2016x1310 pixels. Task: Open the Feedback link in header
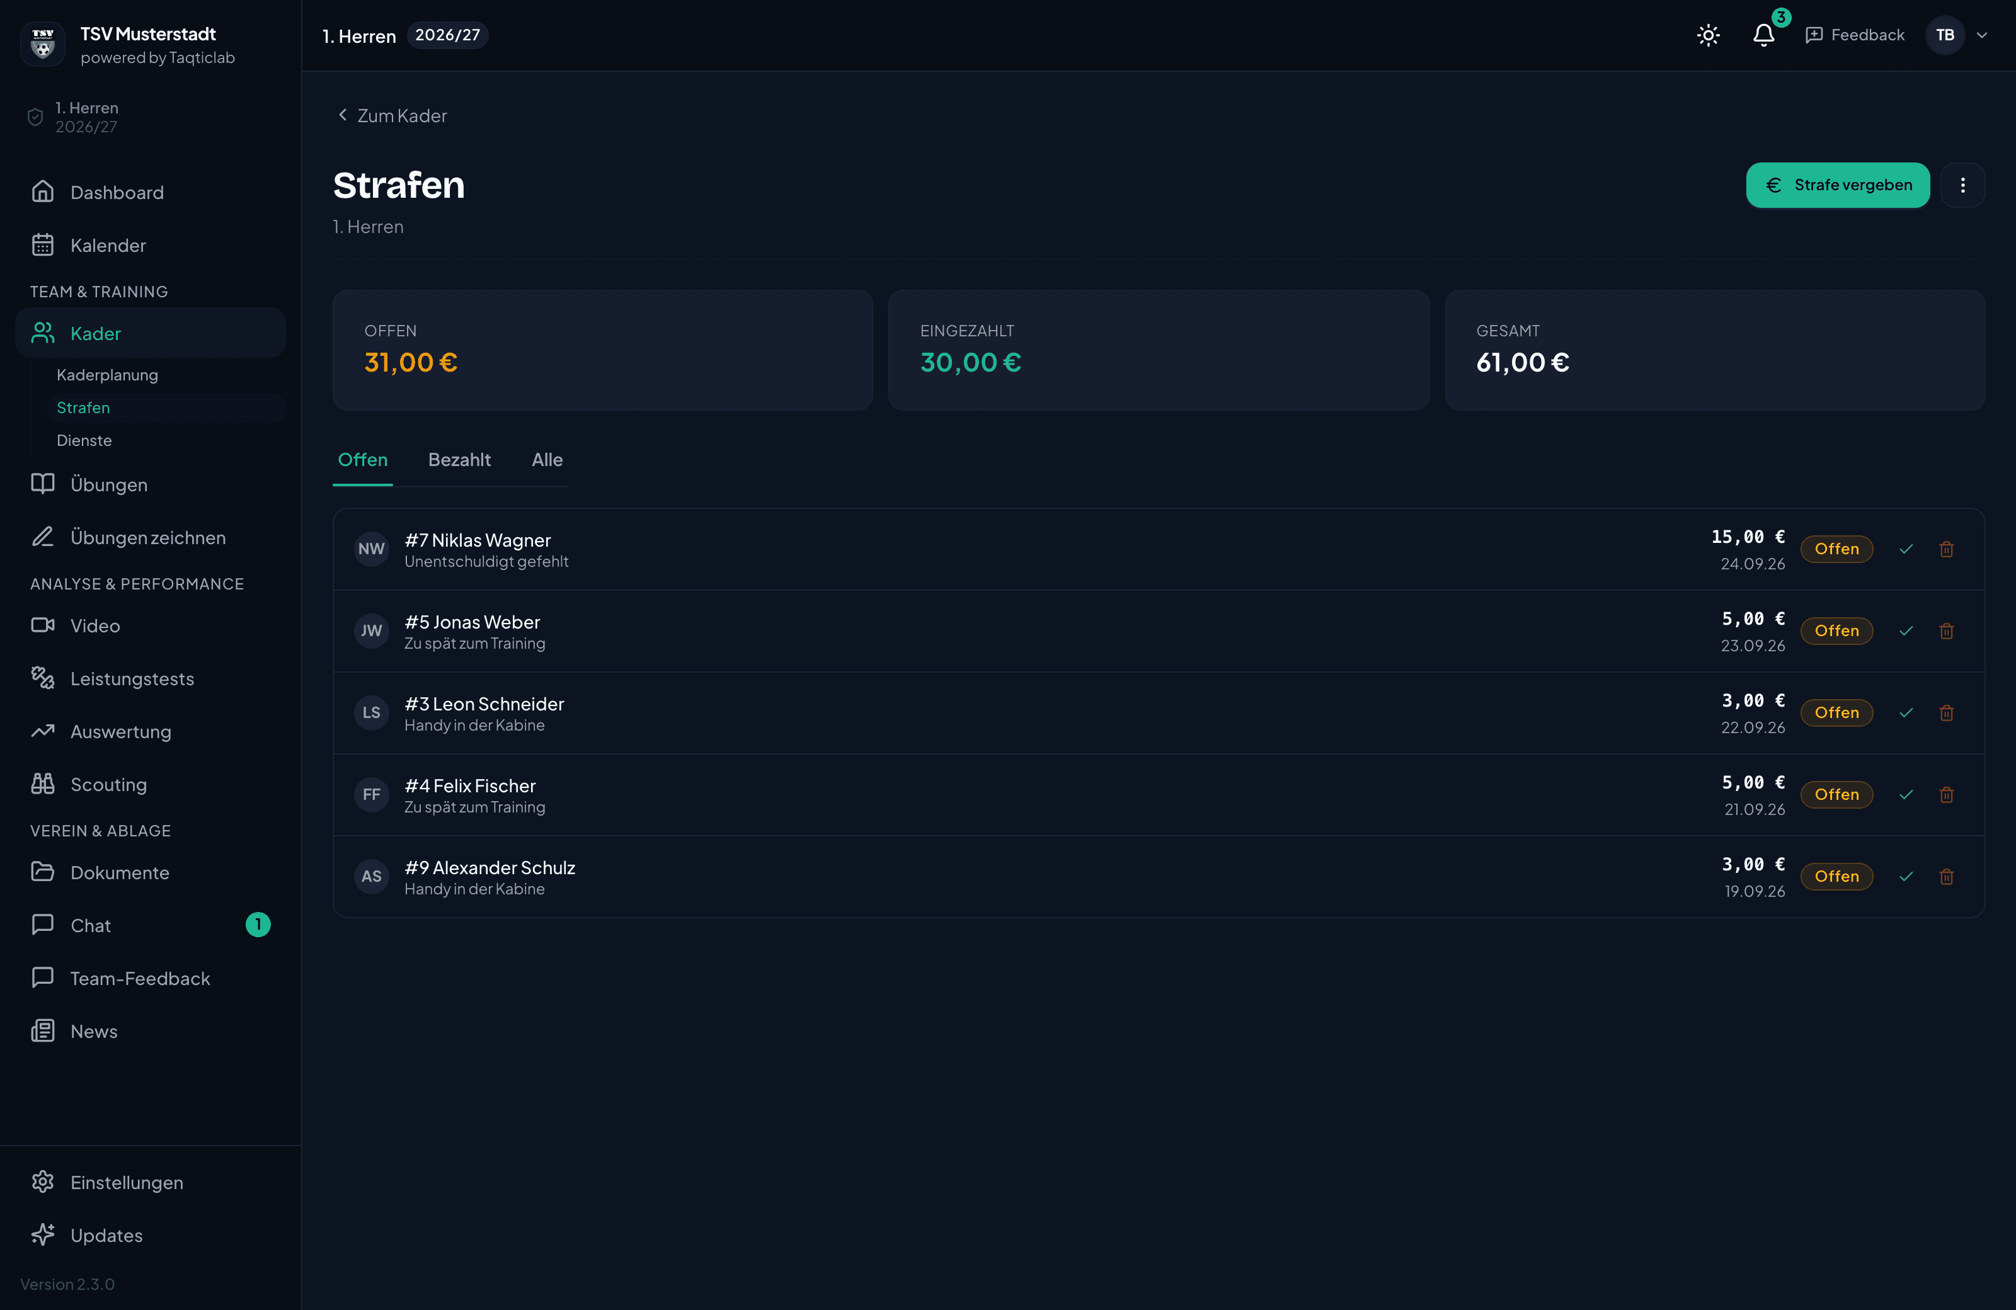pyautogui.click(x=1854, y=35)
